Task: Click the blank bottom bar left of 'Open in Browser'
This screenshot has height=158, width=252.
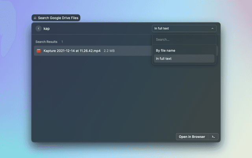Action: click(x=102, y=137)
